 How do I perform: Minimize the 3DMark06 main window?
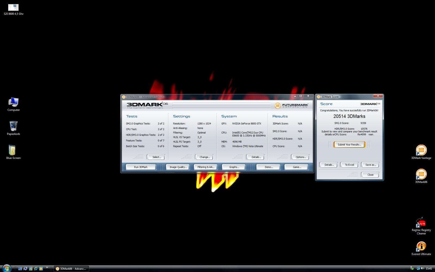[x=295, y=96]
